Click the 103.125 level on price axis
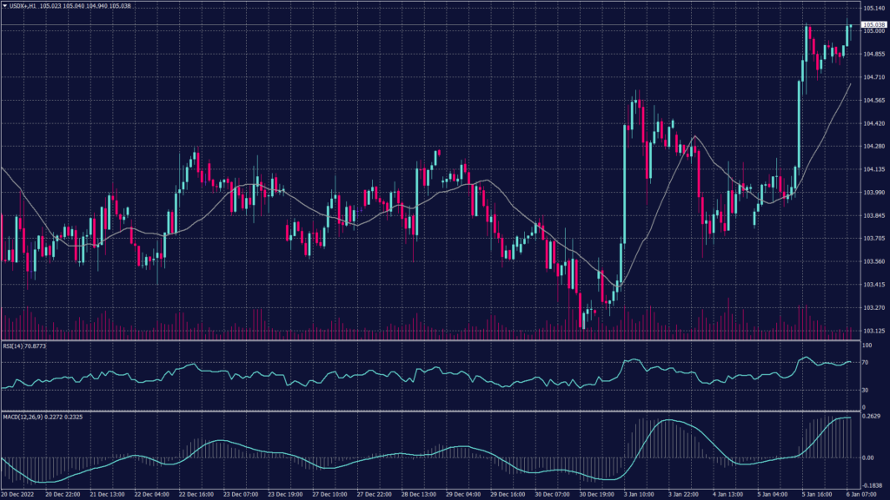Viewport: 890px width, 500px height. click(x=873, y=331)
